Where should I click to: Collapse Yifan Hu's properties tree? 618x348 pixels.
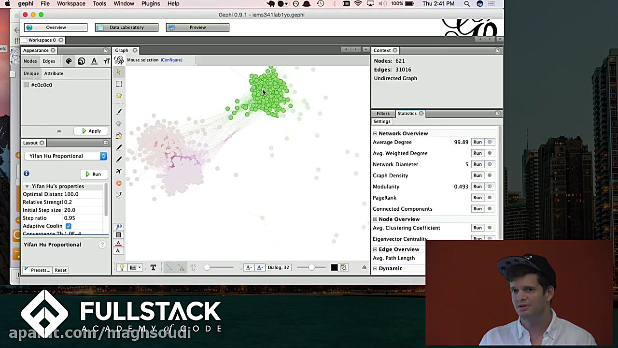pyautogui.click(x=27, y=186)
